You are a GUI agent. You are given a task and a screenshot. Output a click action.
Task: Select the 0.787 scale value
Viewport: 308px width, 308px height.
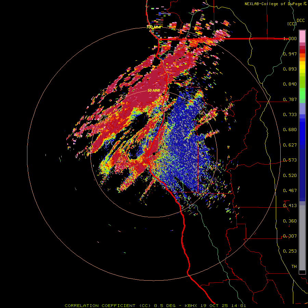coord(290,99)
